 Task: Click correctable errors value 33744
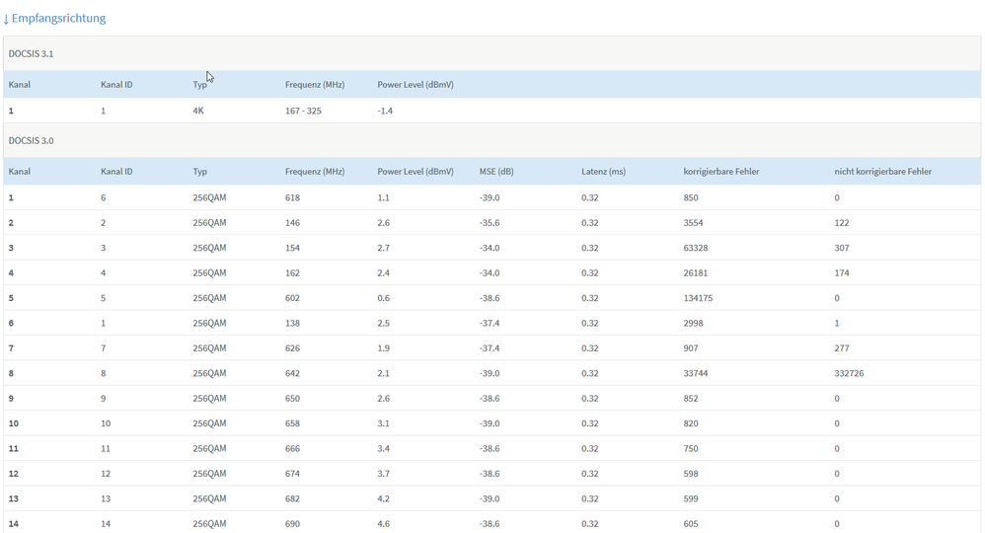696,373
